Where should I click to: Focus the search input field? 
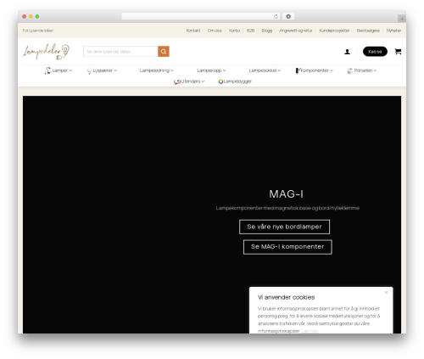pyautogui.click(x=120, y=52)
